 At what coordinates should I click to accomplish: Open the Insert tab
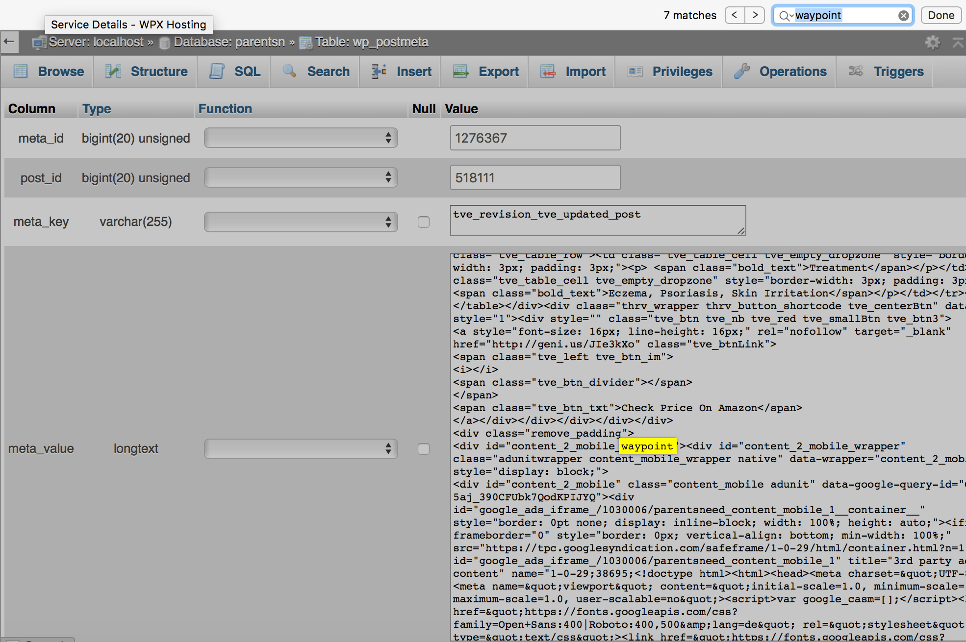401,72
